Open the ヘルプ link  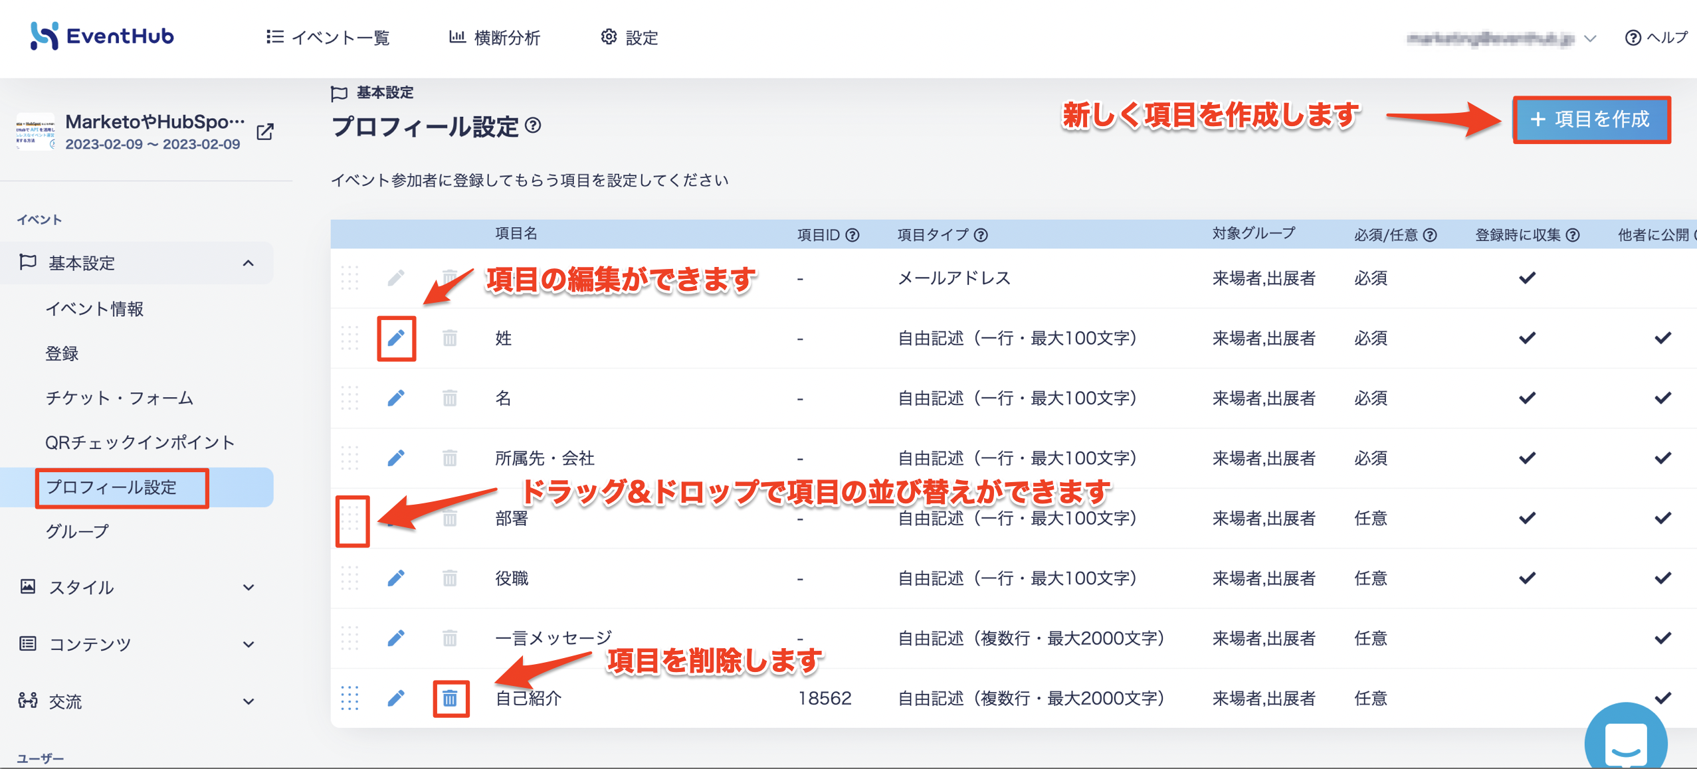pos(1656,37)
